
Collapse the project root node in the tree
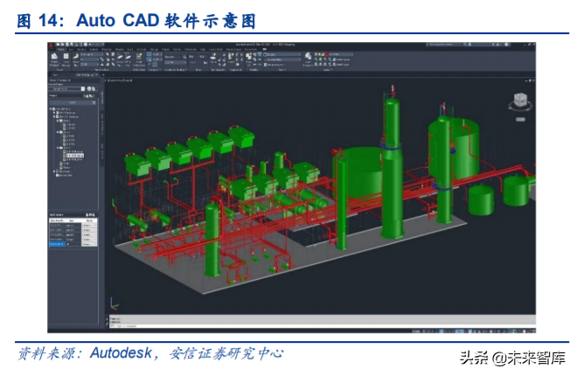click(51, 108)
